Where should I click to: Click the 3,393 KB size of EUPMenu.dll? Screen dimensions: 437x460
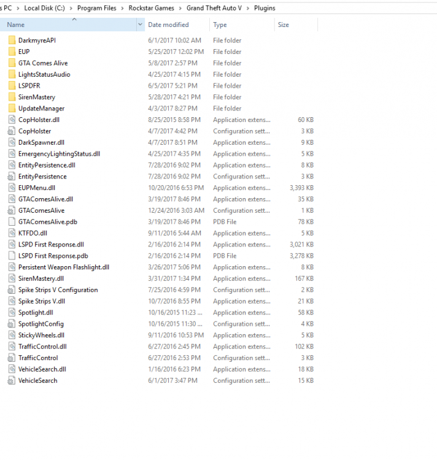point(302,188)
